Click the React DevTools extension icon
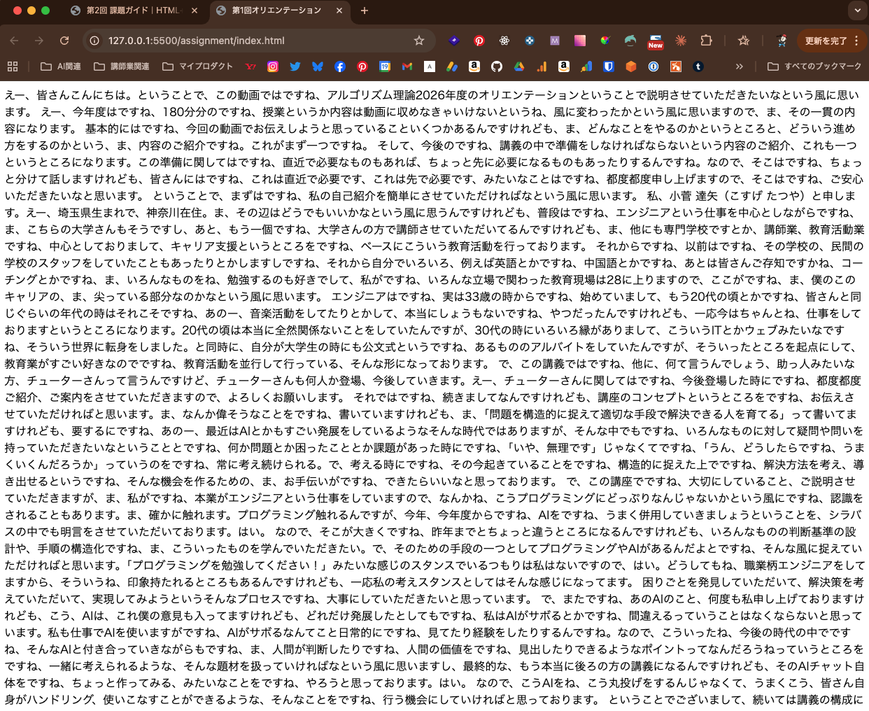Screen dimensions: 869x711 [x=504, y=41]
